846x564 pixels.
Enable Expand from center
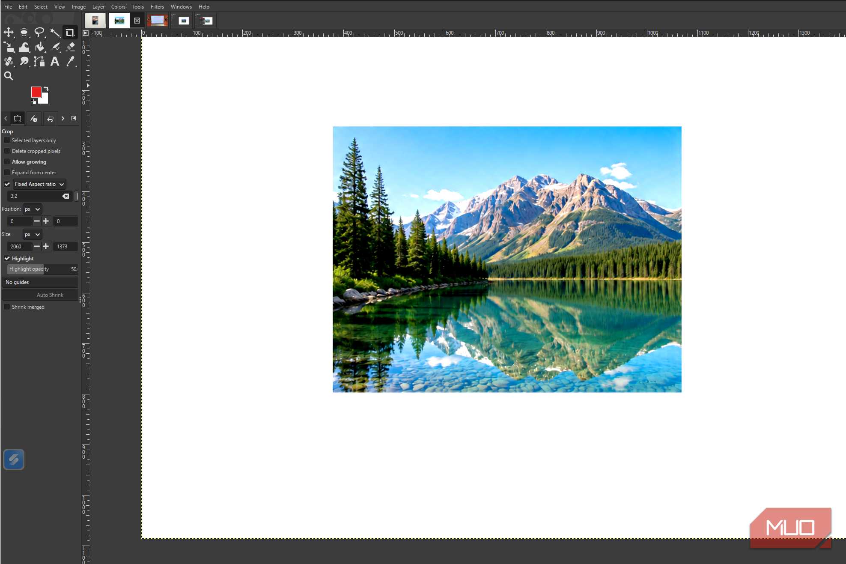point(7,173)
